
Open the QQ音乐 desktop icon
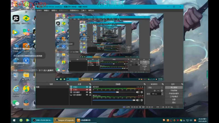click(x=26, y=90)
